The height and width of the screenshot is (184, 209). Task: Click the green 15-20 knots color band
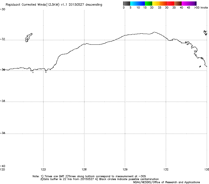149,3
